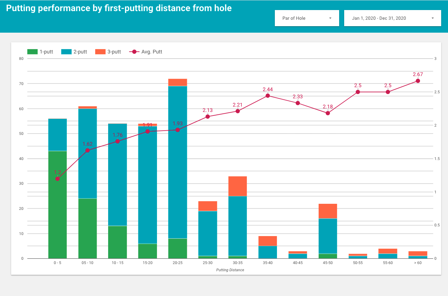Image resolution: width=448 pixels, height=296 pixels.
Task: Click the green 1-putt bar for 15-20
Action: [148, 251]
